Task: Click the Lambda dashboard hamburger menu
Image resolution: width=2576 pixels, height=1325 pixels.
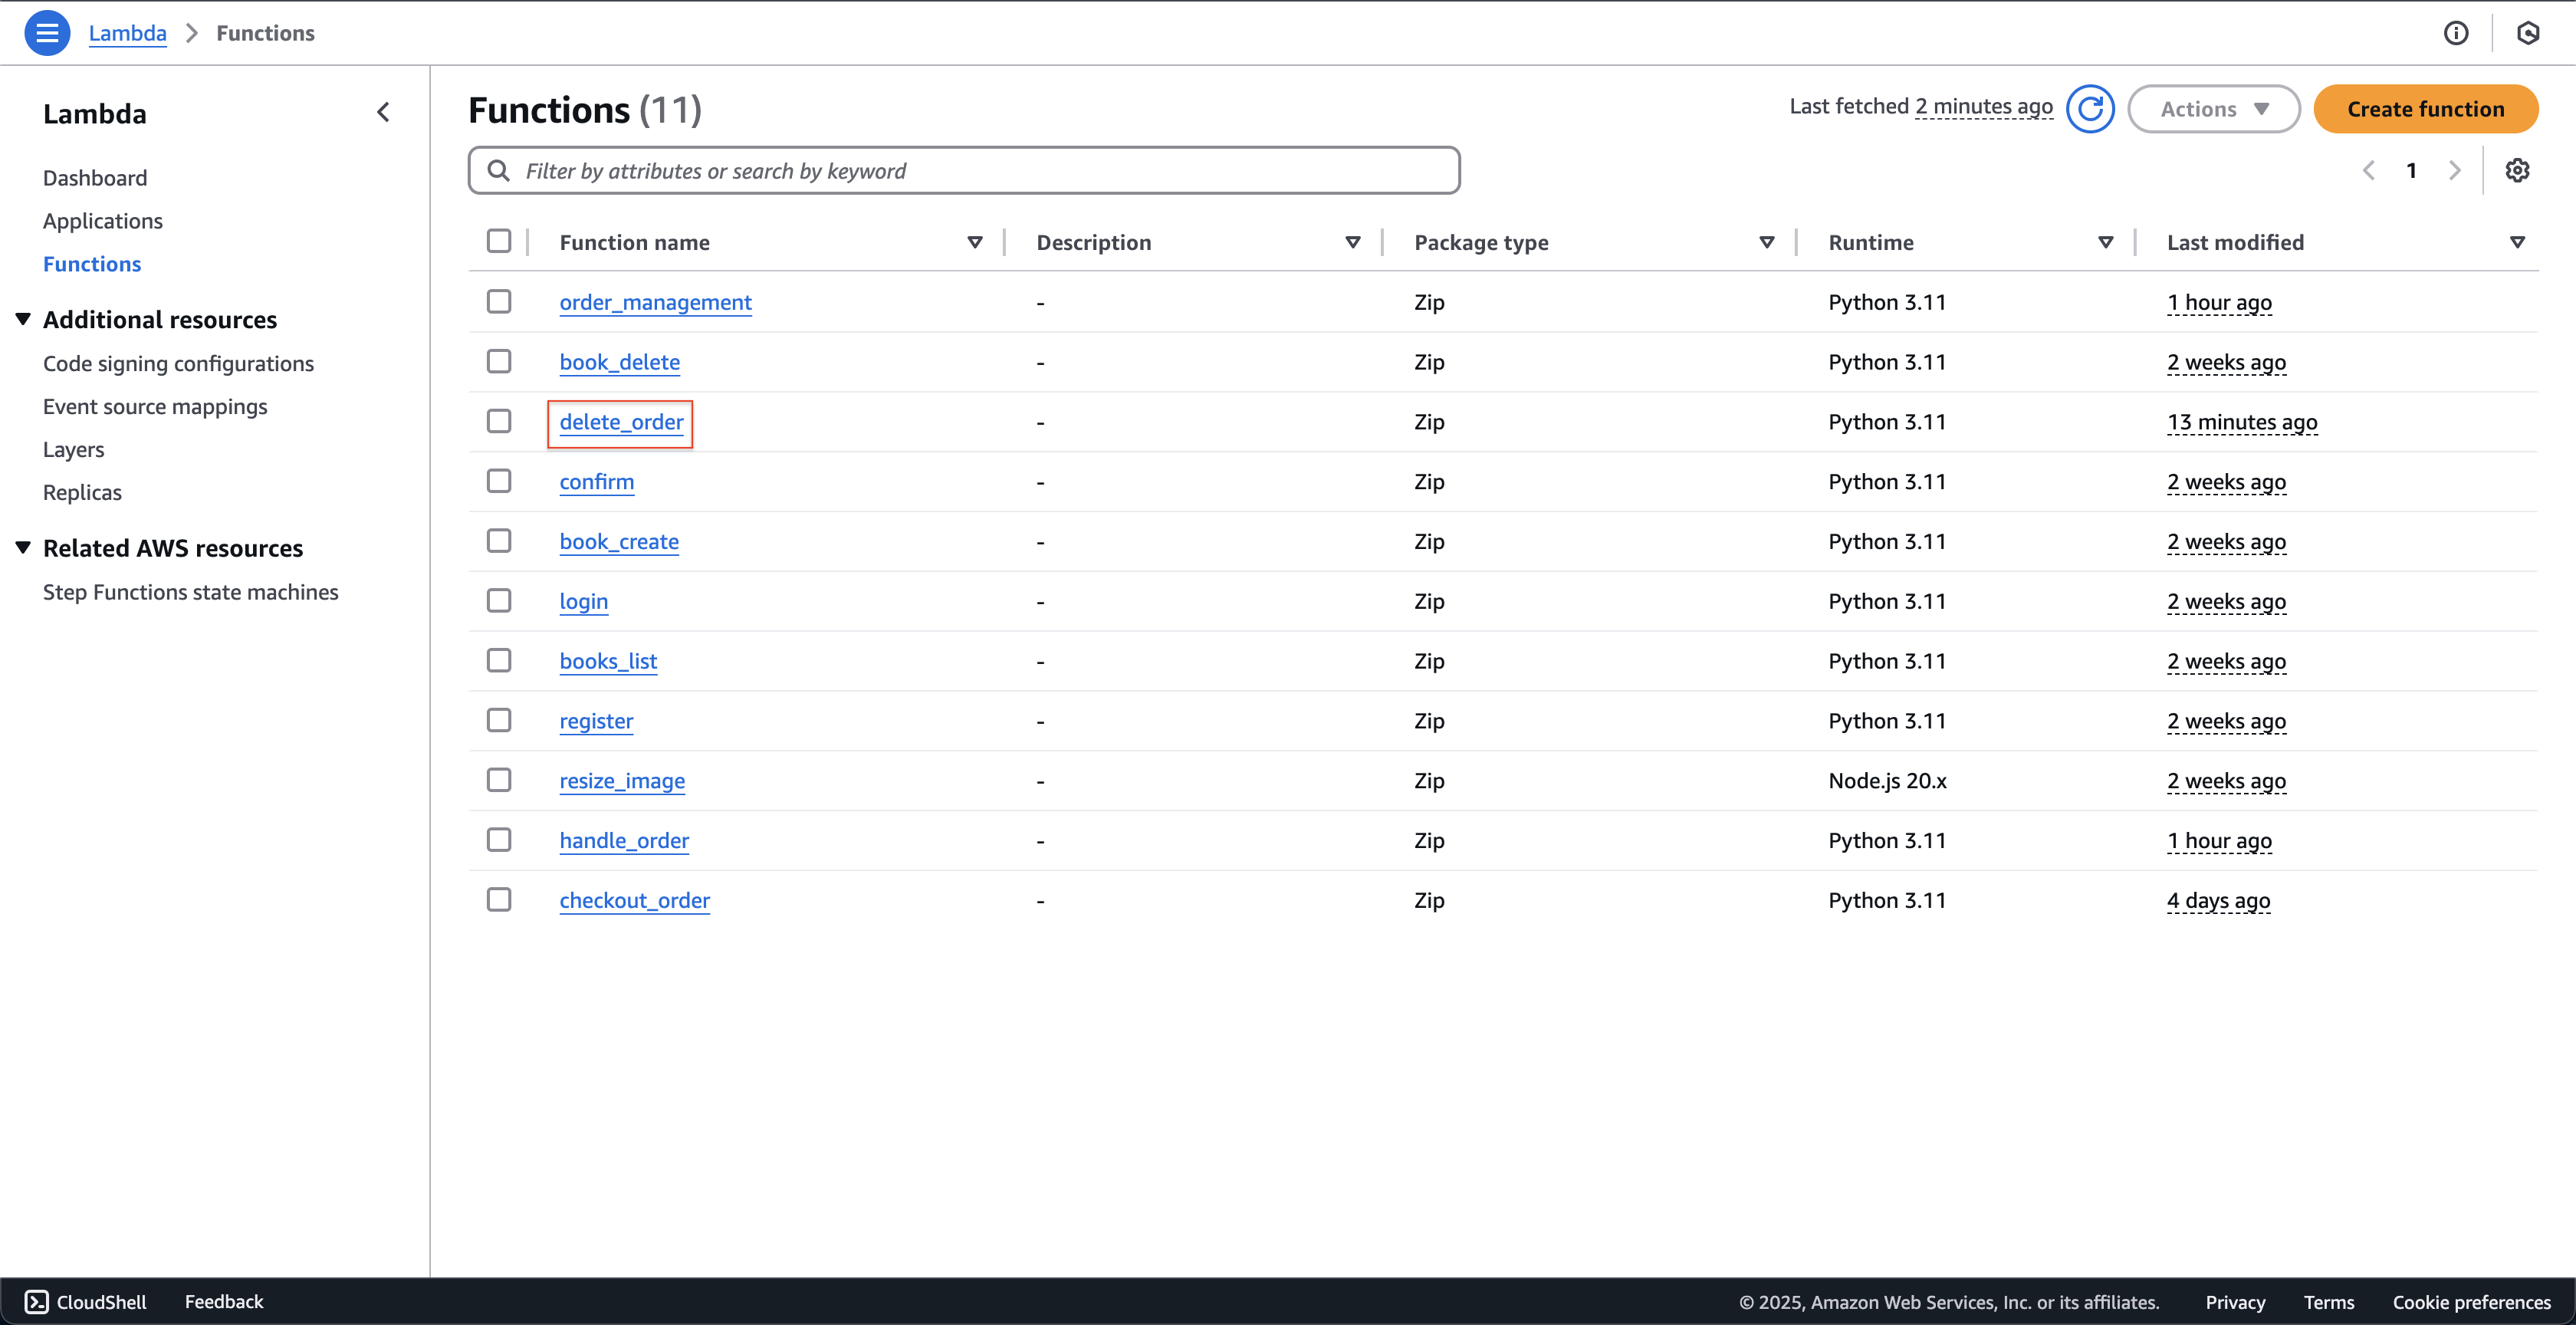Action: (48, 32)
